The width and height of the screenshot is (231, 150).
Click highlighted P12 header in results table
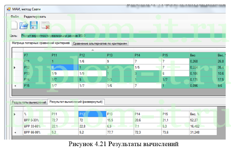[x=92, y=114]
